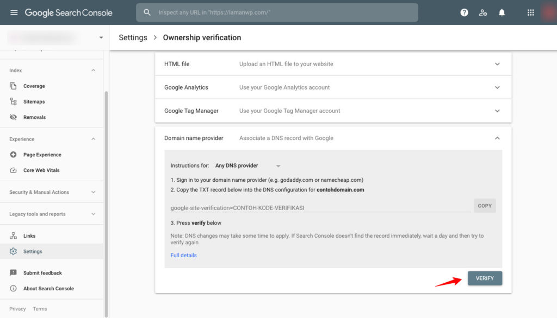Click the Settings breadcrumb

(133, 37)
